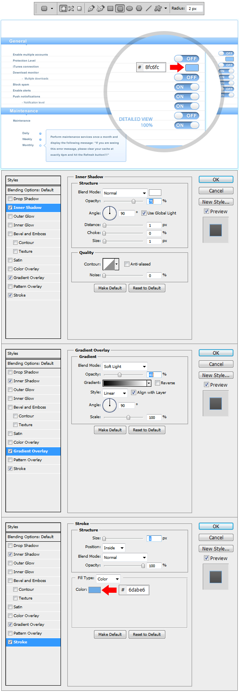Viewport: 239px width, 694px height.
Task: Select the highlighted Inner Shadow style entry
Action: click(x=33, y=208)
